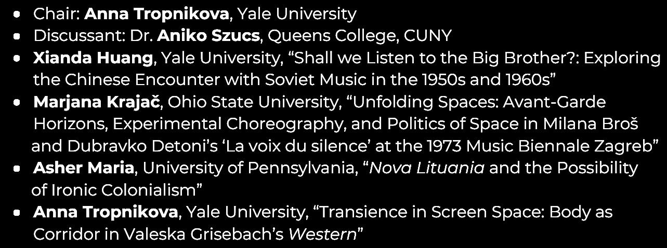
Task: Click the italic word Western
Action: pos(322,235)
